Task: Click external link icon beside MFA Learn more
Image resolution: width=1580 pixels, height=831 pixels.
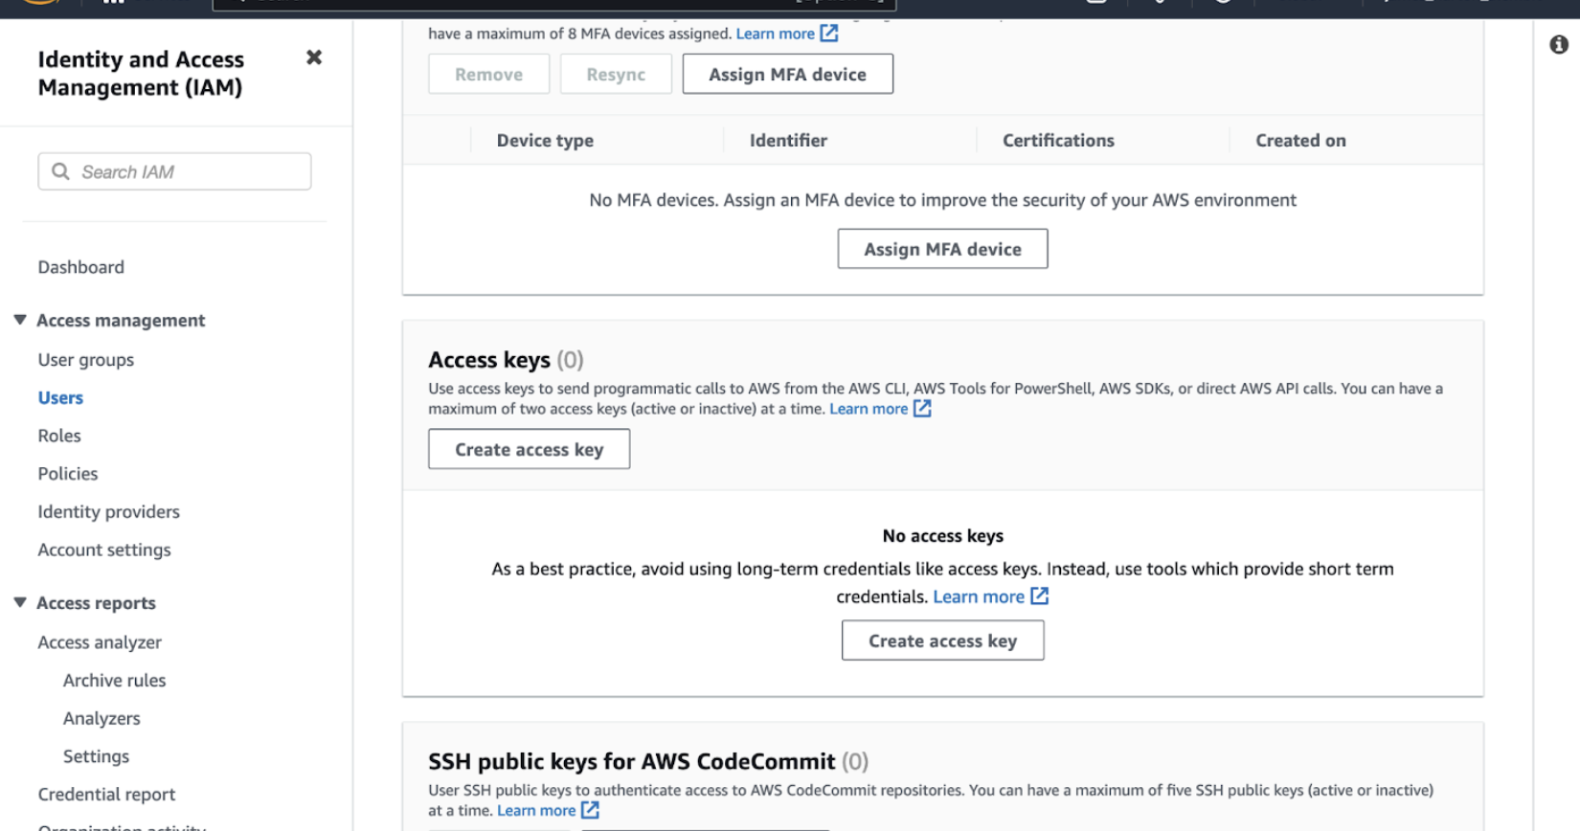Action: tap(829, 34)
